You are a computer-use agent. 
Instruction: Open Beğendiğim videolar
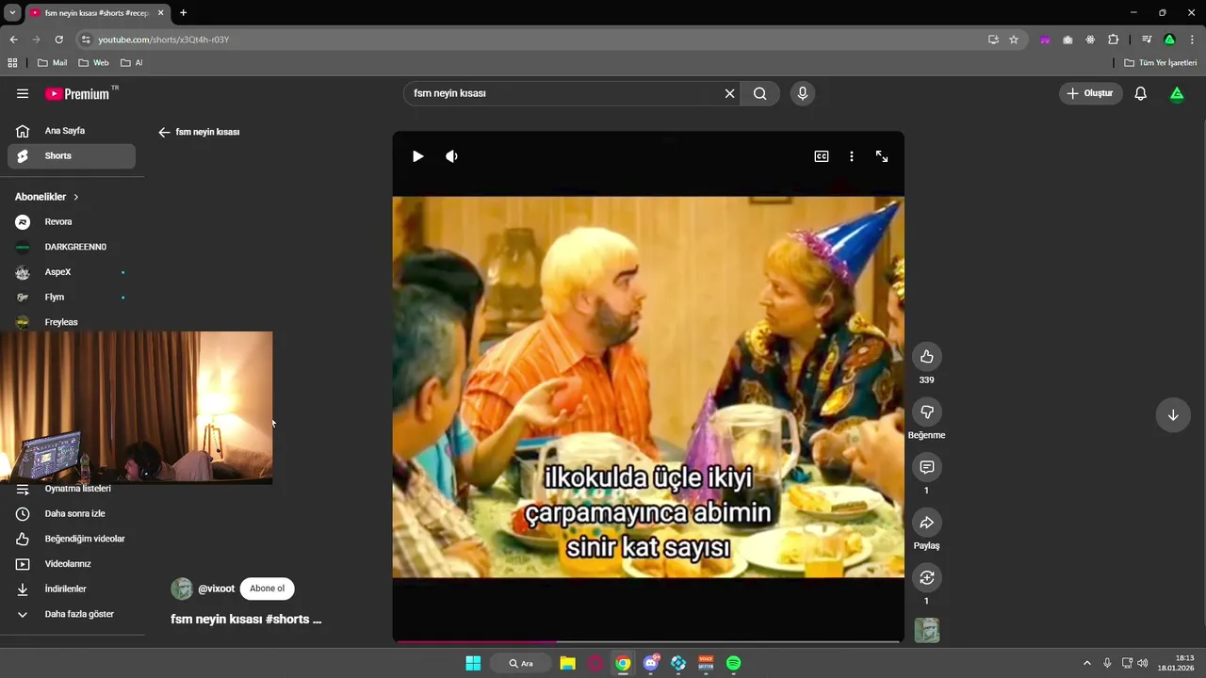71,539
